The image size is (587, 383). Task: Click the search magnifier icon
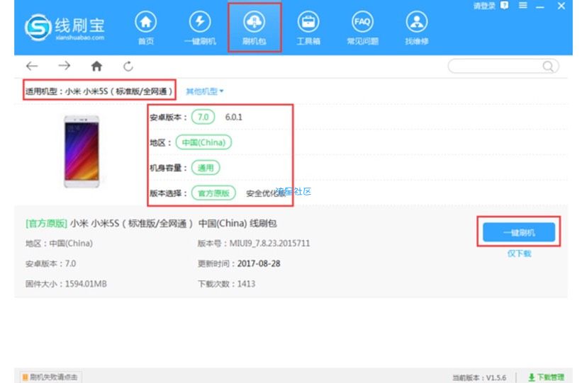tap(548, 67)
